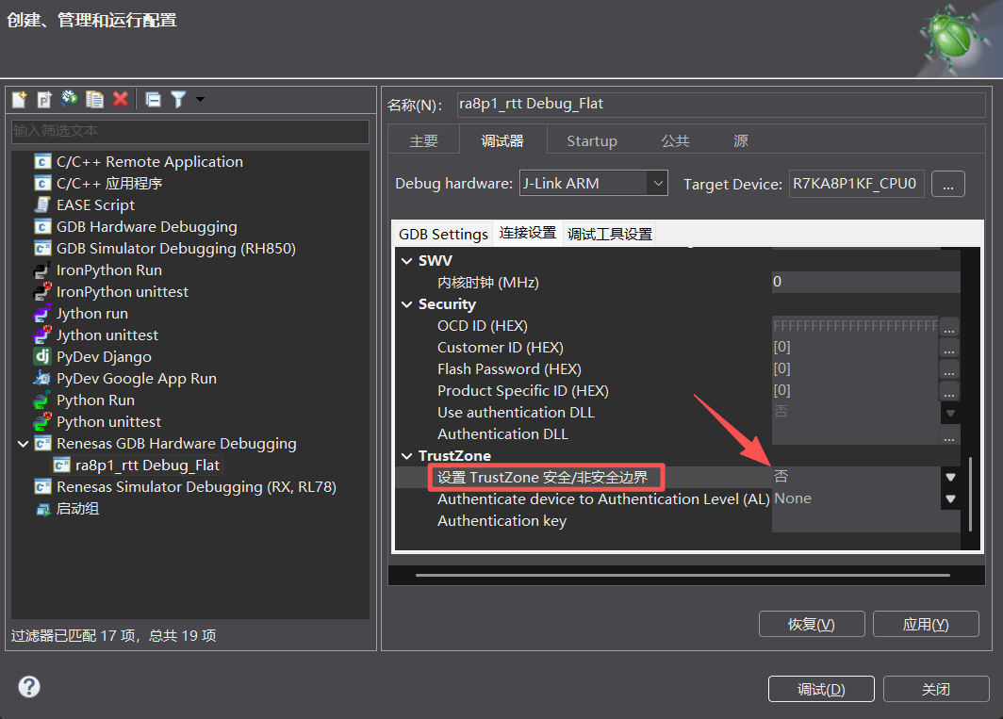Select IronPython Run entry
1003x719 pixels.
coord(108,270)
